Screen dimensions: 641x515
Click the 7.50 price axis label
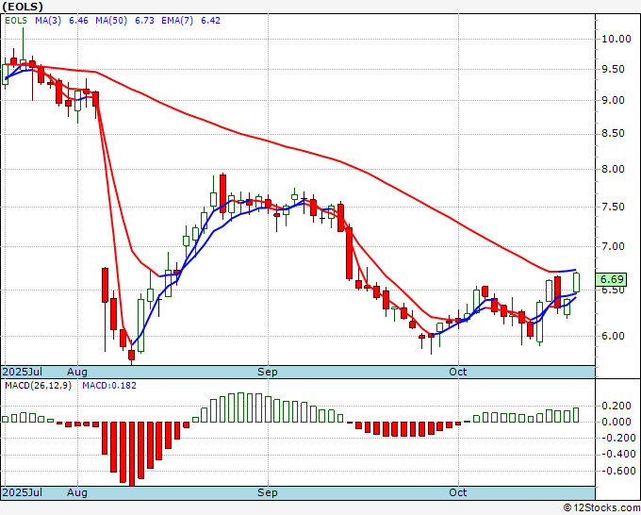coord(613,207)
